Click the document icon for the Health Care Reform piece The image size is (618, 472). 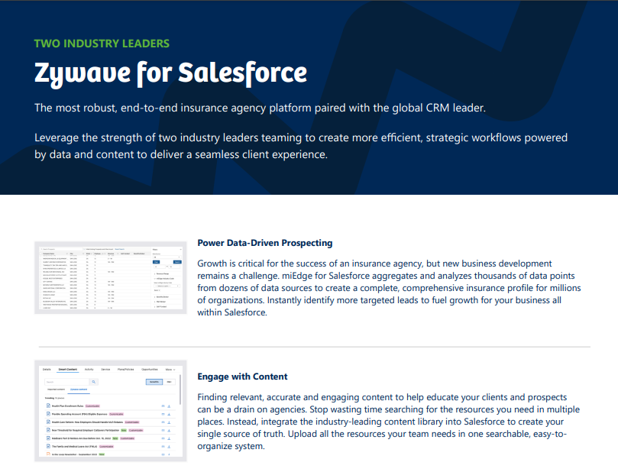tap(47, 422)
